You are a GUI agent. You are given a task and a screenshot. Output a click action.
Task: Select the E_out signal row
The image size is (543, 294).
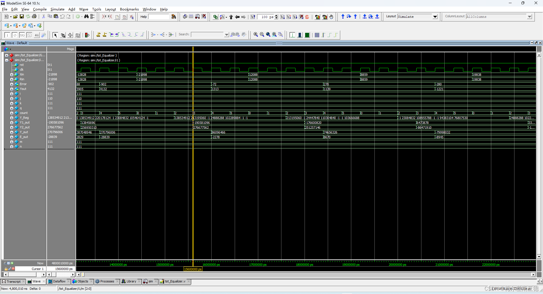(24, 137)
